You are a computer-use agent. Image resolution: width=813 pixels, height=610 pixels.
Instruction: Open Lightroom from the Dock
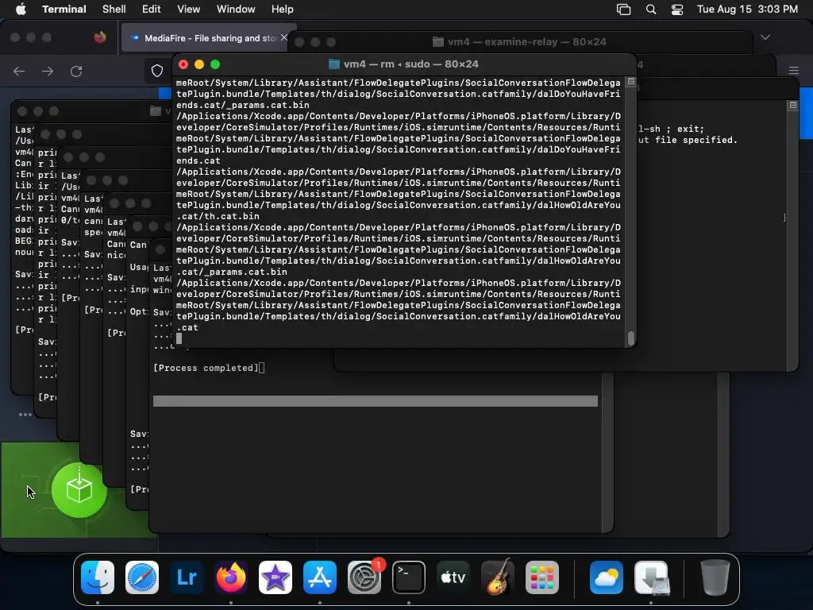coord(187,577)
